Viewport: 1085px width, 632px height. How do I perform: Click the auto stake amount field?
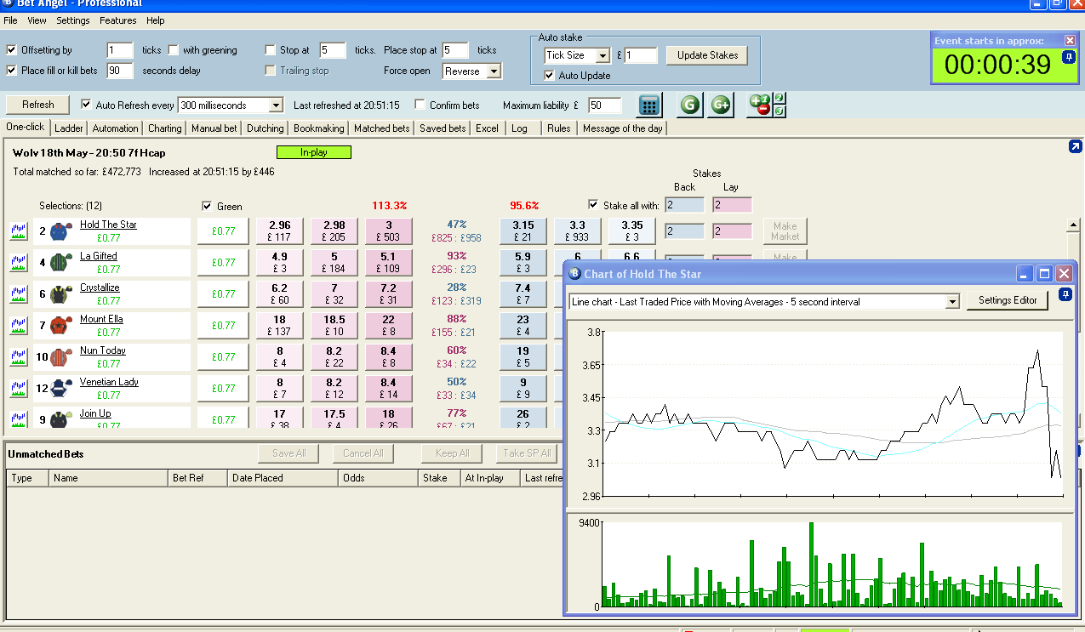pos(641,55)
